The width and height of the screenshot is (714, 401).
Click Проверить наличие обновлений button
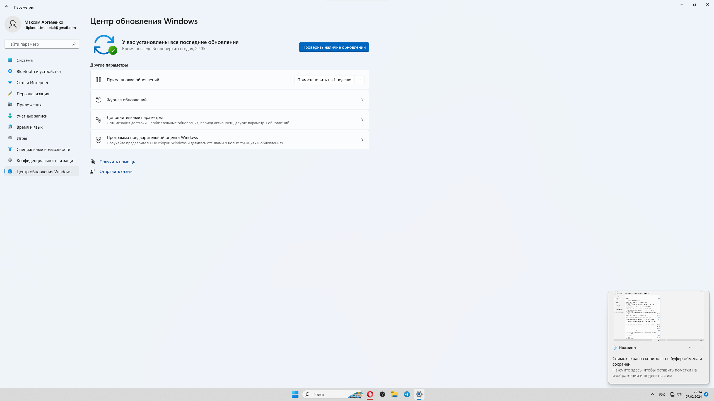point(334,47)
